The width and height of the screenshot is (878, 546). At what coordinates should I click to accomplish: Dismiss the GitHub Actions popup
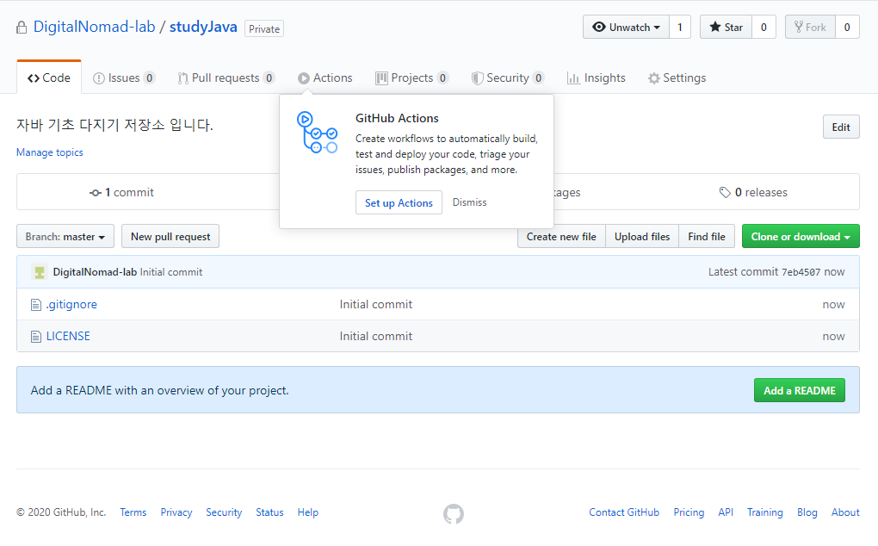coord(469,202)
